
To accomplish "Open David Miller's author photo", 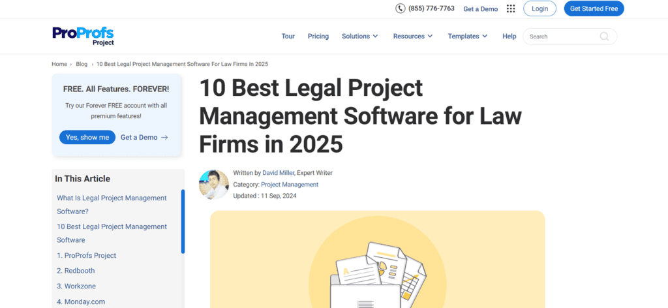I will (214, 185).
